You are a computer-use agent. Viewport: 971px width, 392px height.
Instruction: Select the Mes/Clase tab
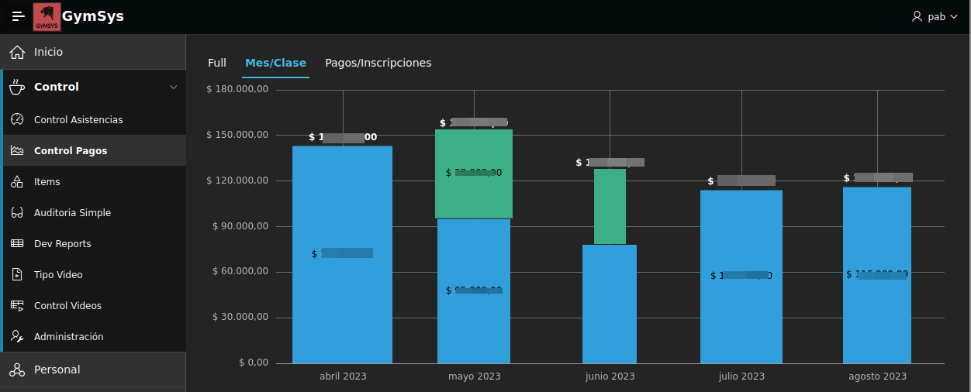click(275, 63)
